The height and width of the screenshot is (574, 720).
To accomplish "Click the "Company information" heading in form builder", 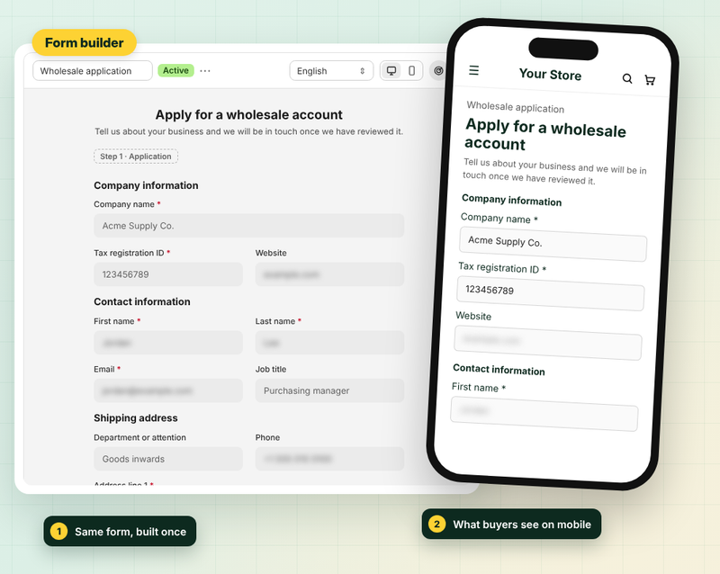I will tap(146, 185).
